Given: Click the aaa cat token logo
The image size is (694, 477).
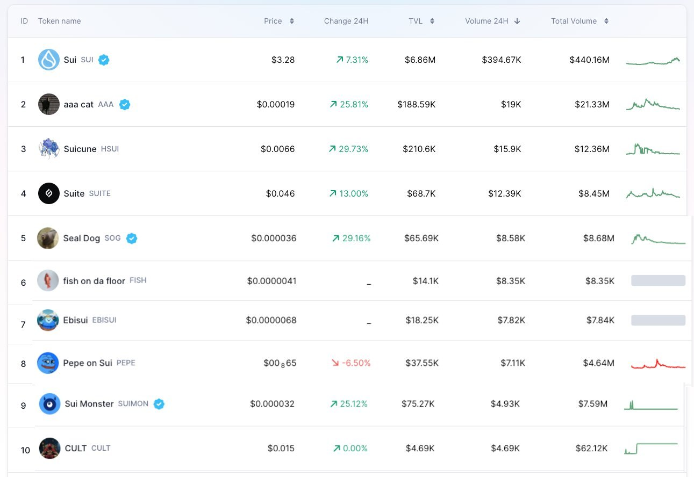Looking at the screenshot, I should [49, 104].
